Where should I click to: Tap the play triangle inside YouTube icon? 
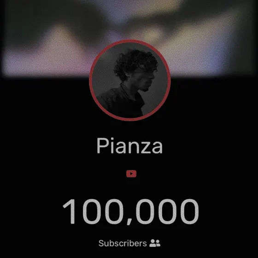[x=131, y=174]
